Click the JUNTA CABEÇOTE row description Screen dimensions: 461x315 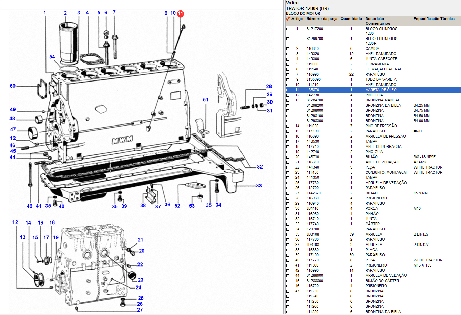coord(381,59)
